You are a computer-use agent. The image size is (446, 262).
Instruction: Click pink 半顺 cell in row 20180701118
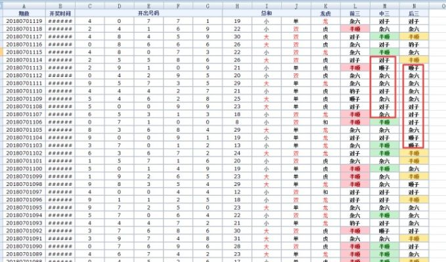tap(355, 29)
